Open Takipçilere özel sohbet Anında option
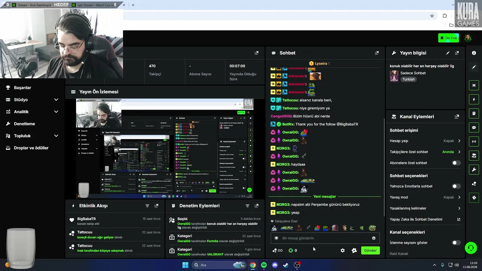Viewport: 482px width, 271px height. point(451,152)
